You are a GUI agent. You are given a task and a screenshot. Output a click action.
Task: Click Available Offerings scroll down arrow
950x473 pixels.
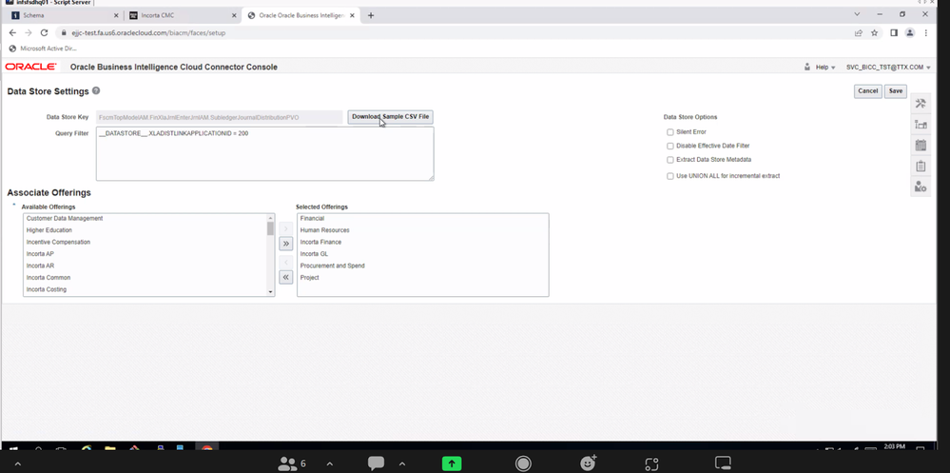click(270, 291)
